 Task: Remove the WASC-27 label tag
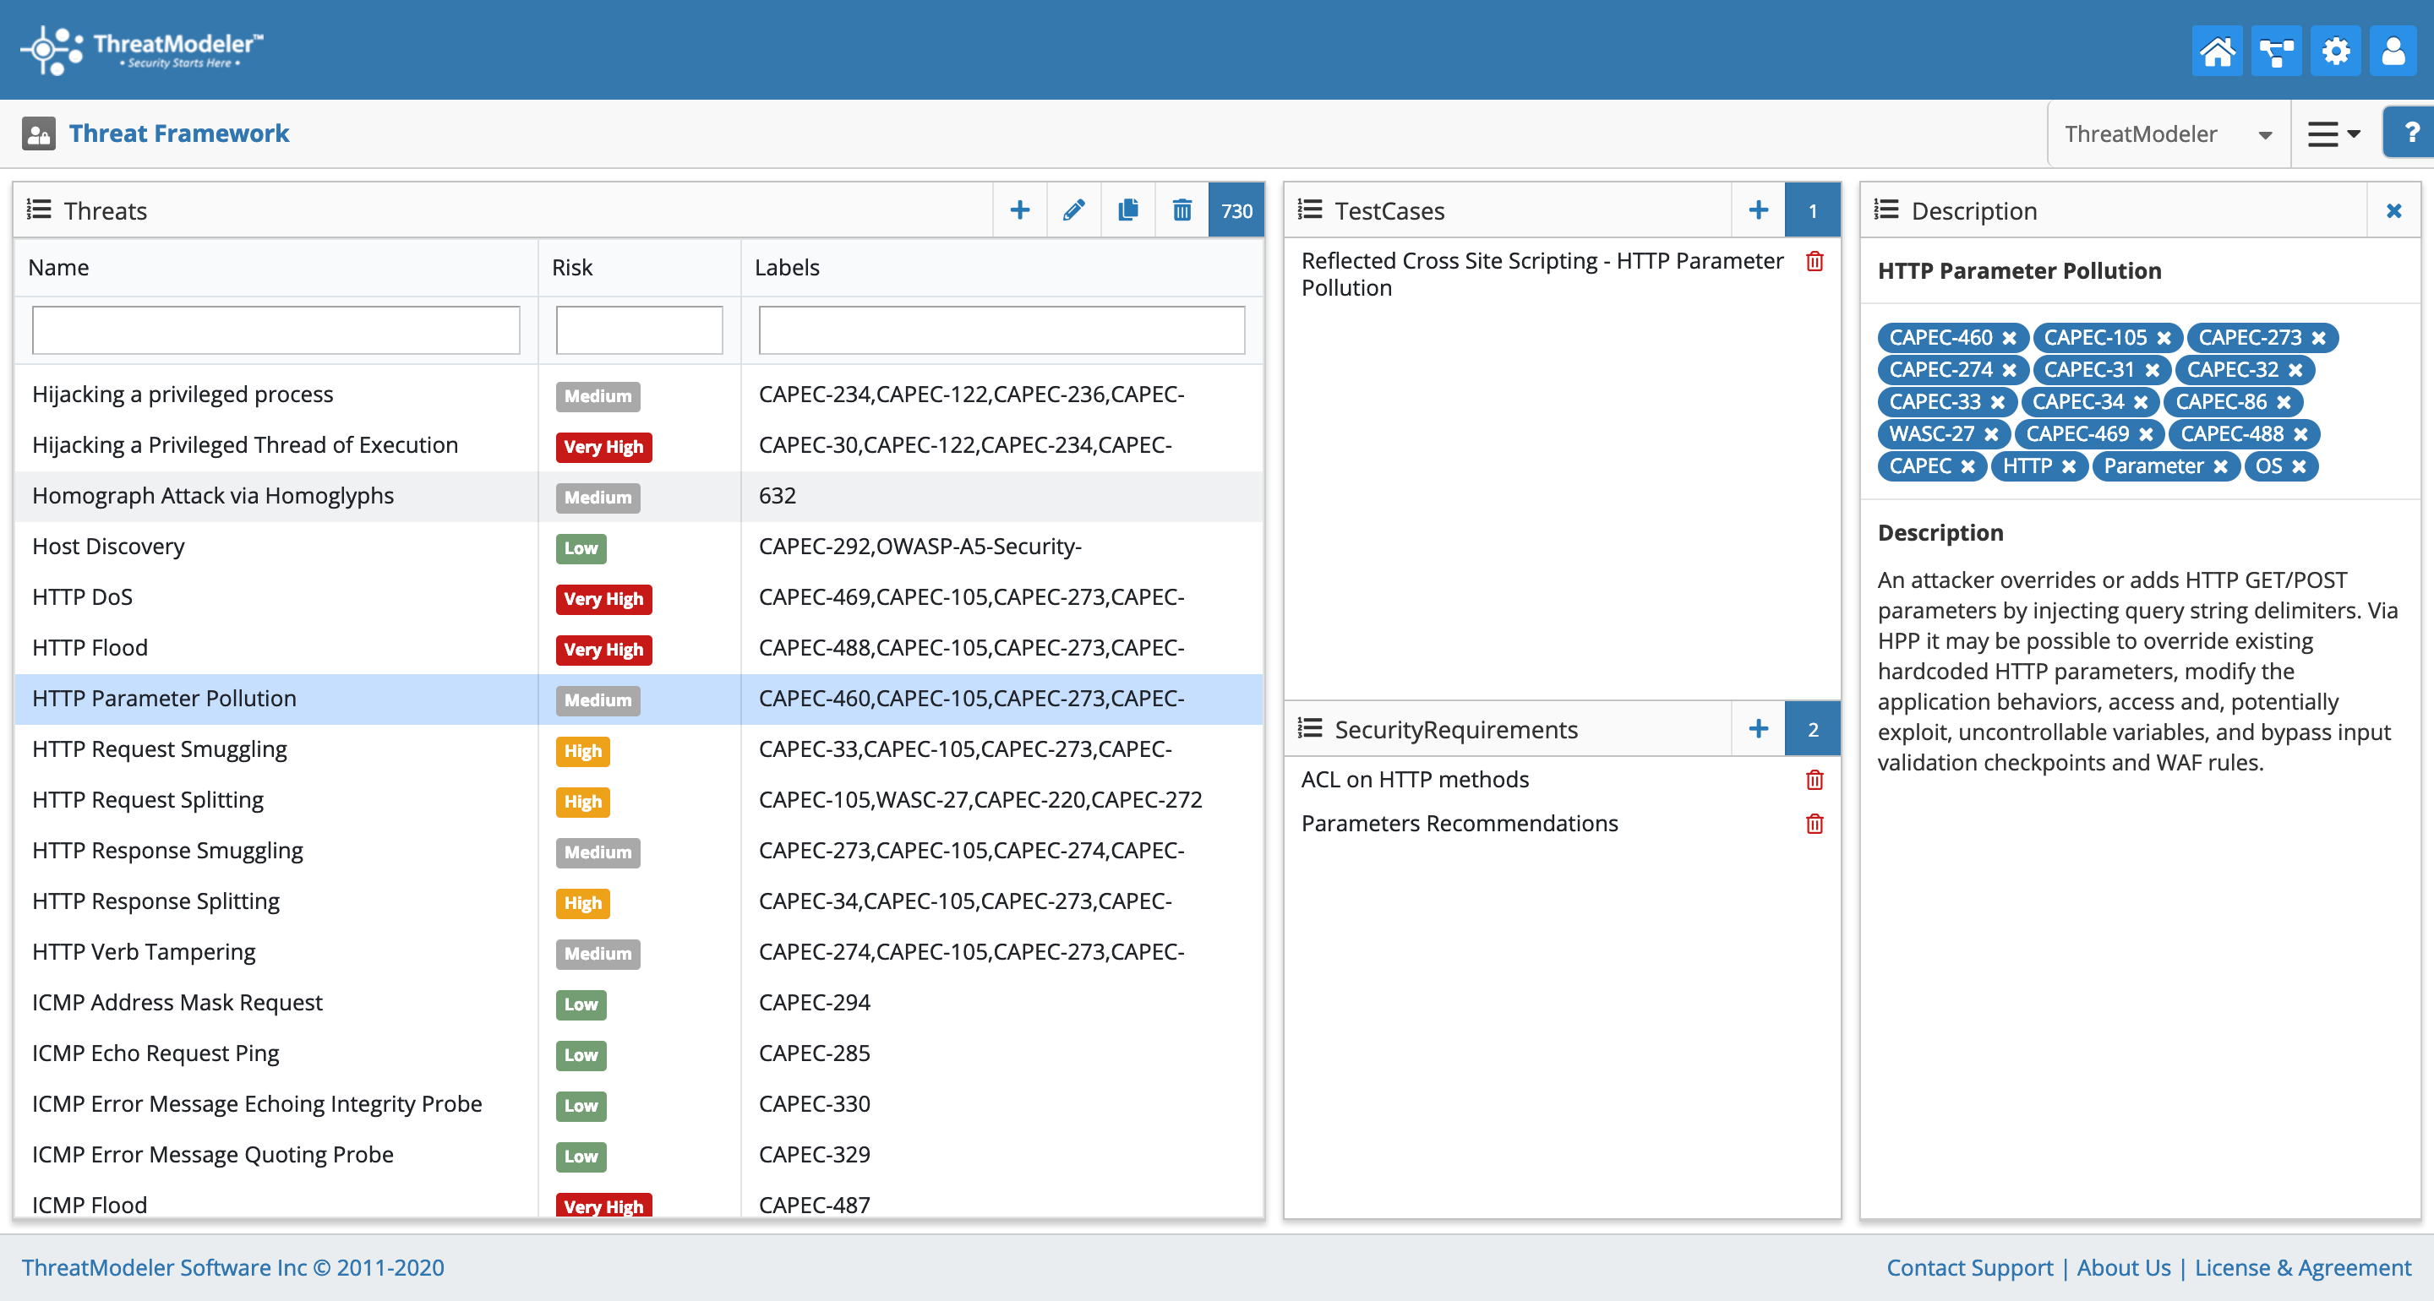[1991, 434]
